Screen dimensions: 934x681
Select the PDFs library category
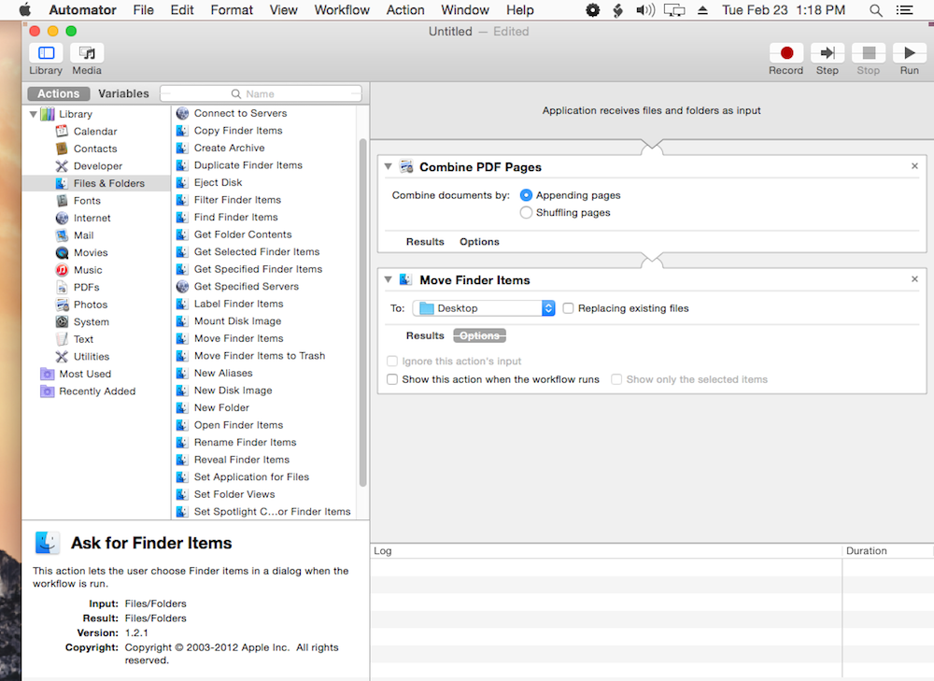(86, 287)
